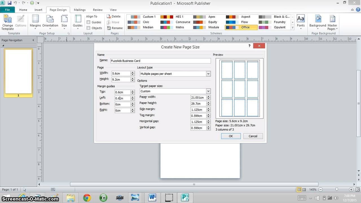Viewport: 361px width, 203px height.
Task: Rename the page via Rename button
Action: 115,28
